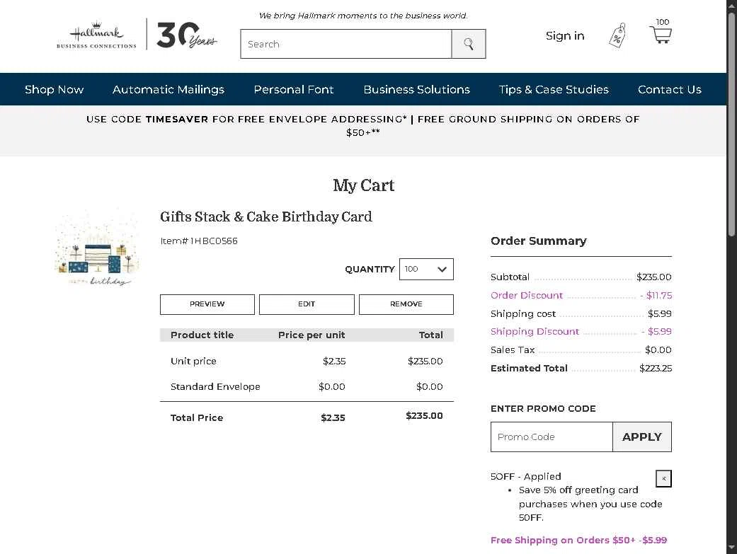Go to Personal Font
Screen dimensions: 737x554
[294, 89]
